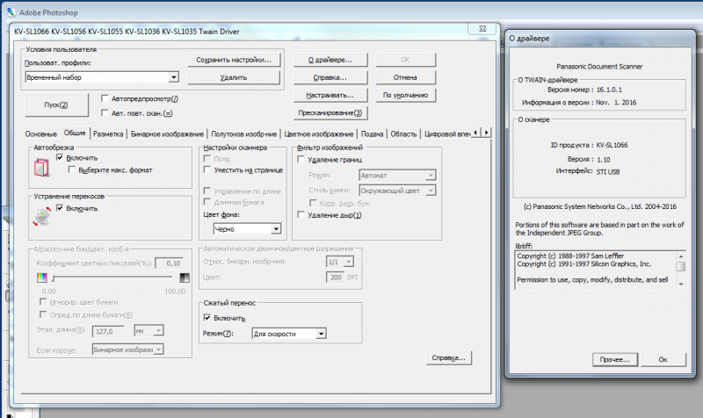Click the Коэффициент цветных пикселей value field
This screenshot has width=703, height=418.
tap(169, 263)
